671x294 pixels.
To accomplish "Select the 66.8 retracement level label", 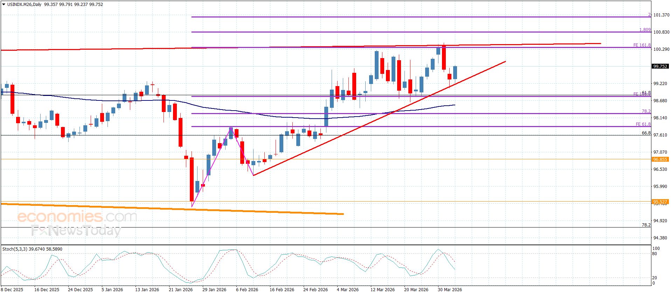I will coord(646,133).
